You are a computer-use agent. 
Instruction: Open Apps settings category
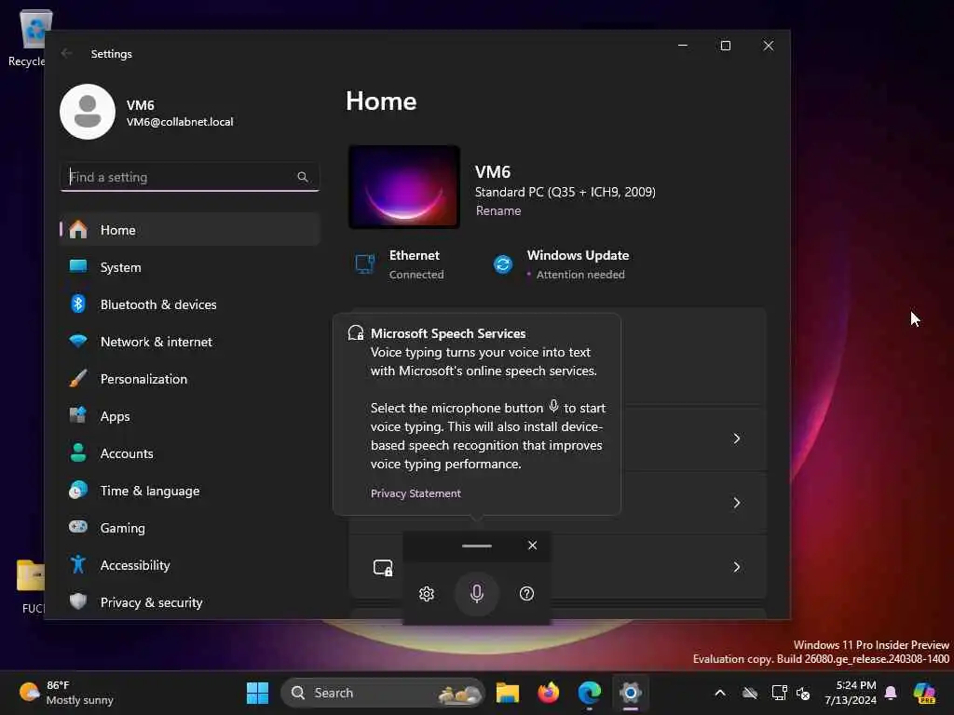pyautogui.click(x=190, y=416)
